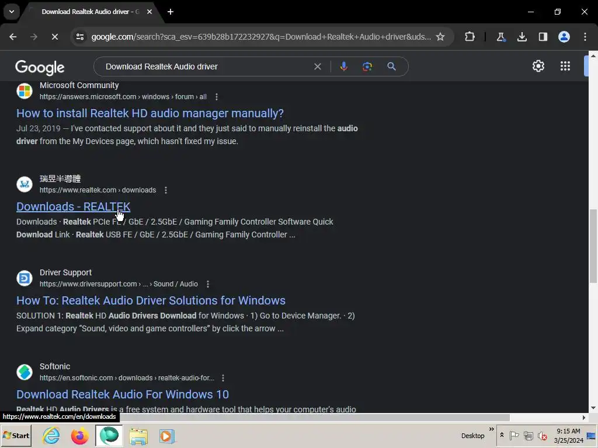Viewport: 598px width, 448px height.
Task: Click the muted volume tray icon
Action: [x=542, y=435]
